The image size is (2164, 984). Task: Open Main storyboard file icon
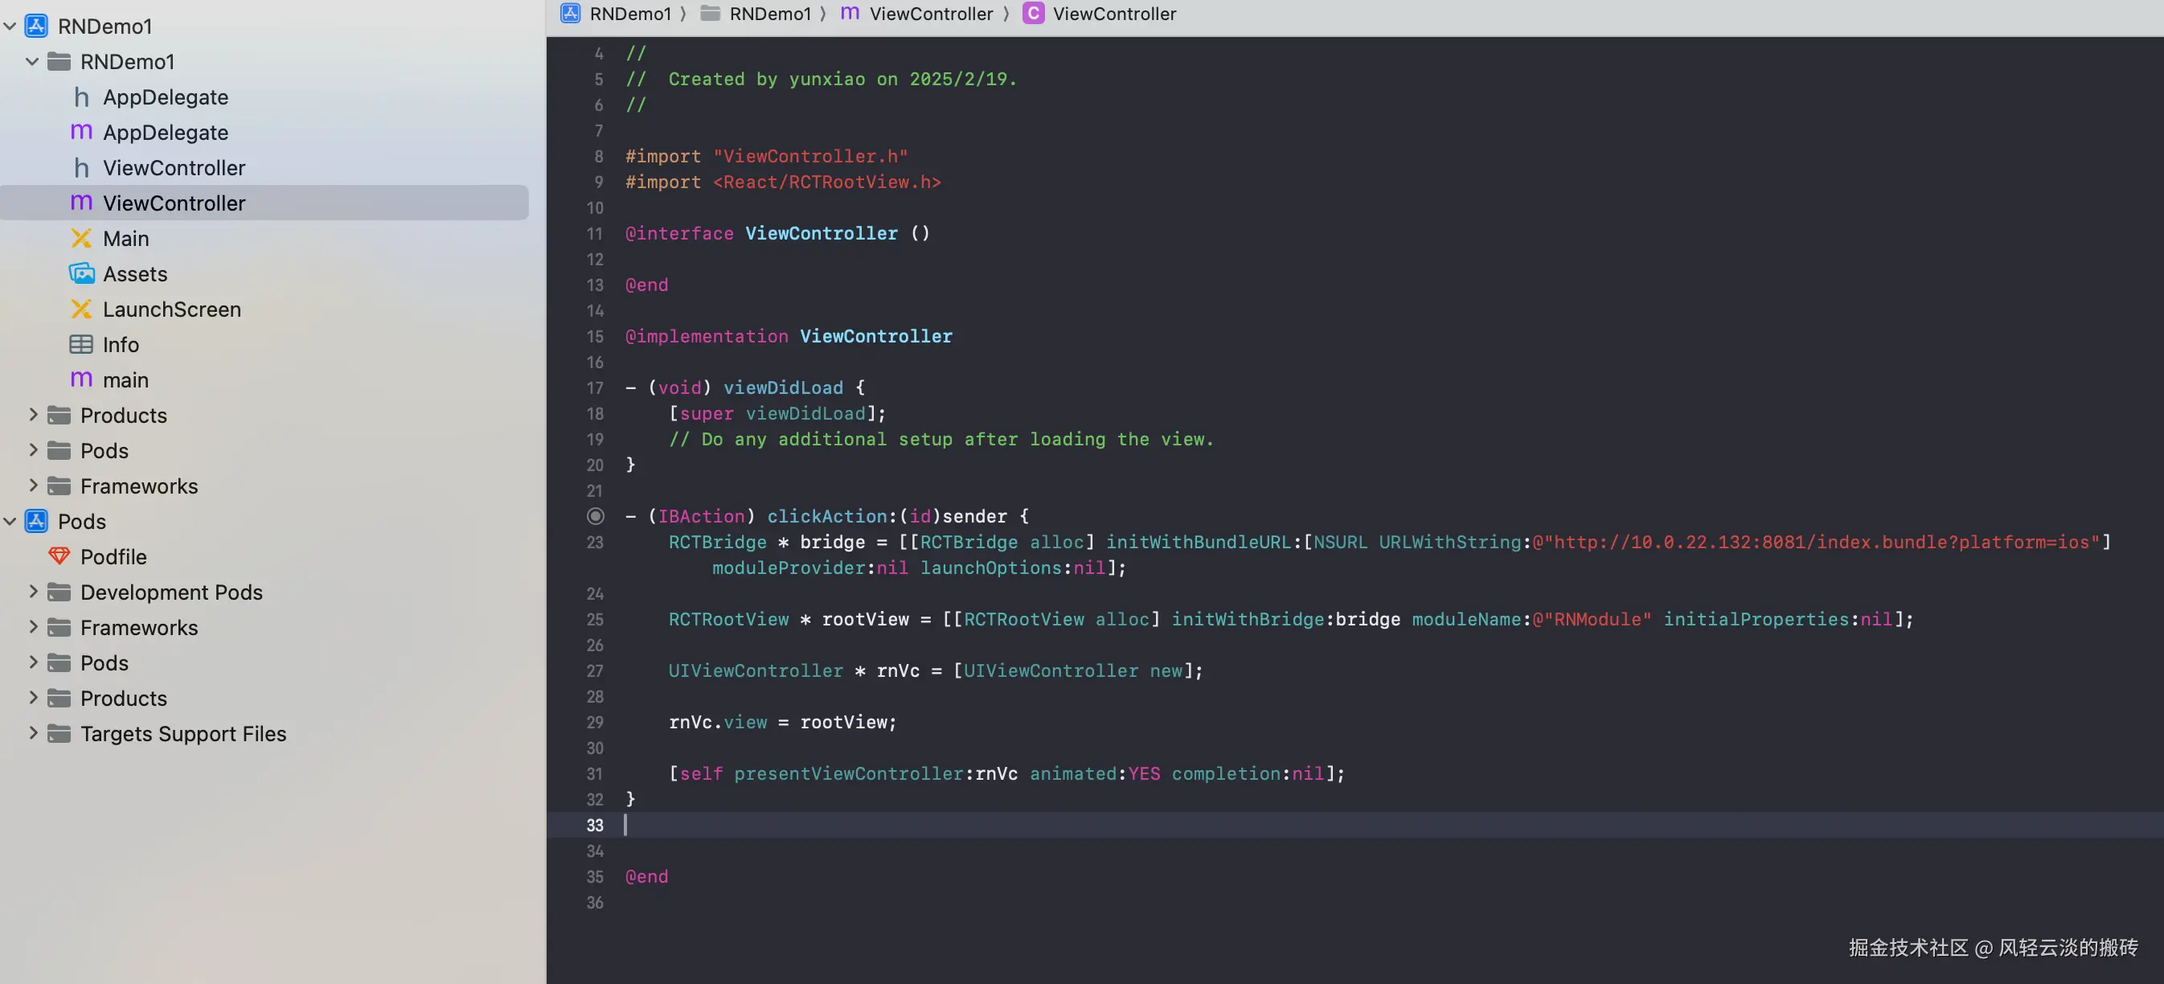coord(81,239)
